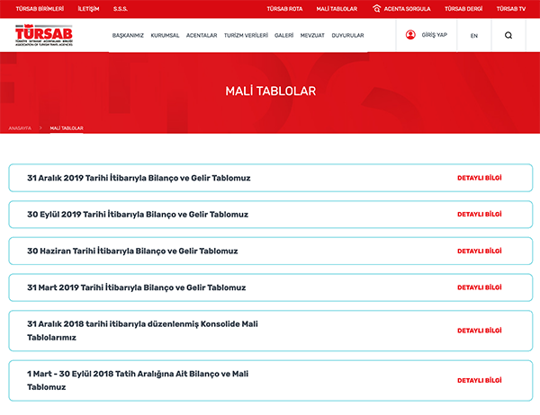Open the Başkanımız menu
Screen dimensions: 540x415
click(128, 35)
